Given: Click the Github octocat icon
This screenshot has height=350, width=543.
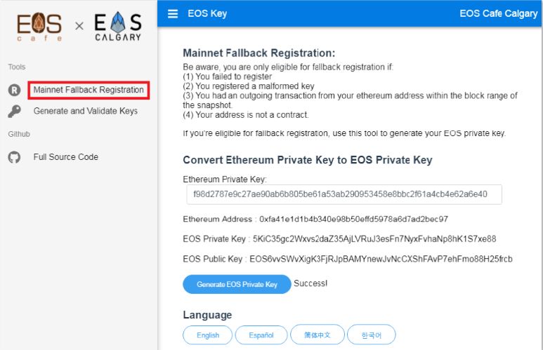Looking at the screenshot, I should 14,157.
